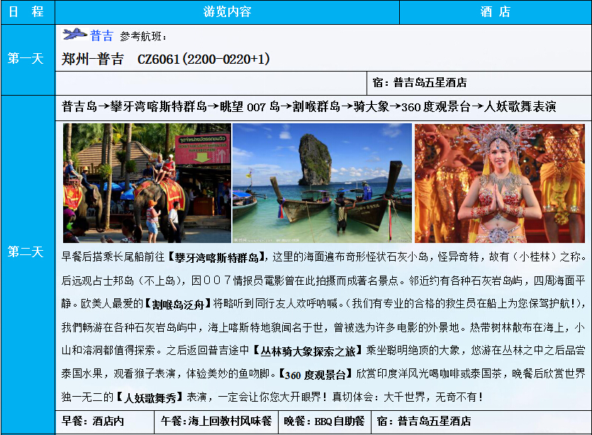Click the line starting 我們畅游在各种石灰岩岛屿中
Screen dimensions: 592x435
pos(323,327)
